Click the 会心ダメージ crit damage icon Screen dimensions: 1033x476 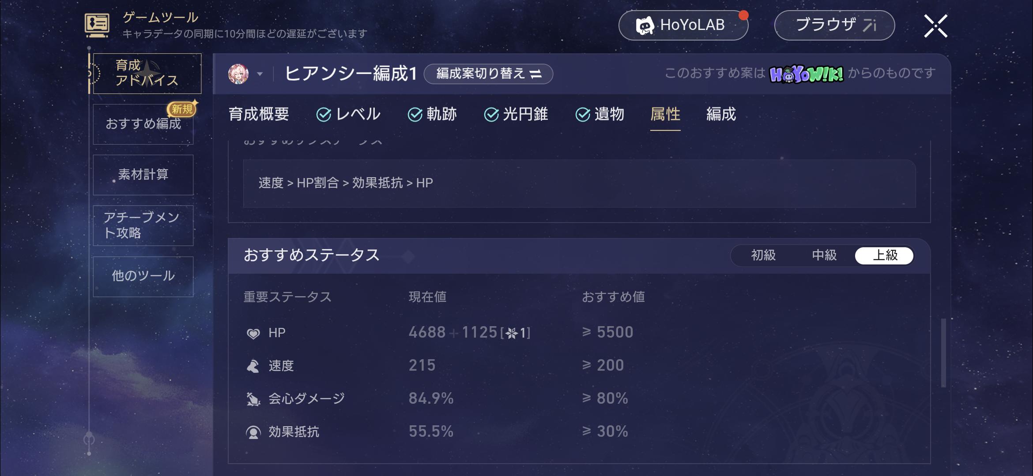point(253,399)
